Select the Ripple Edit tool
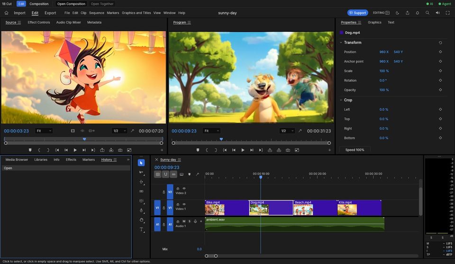Viewport: 455px width, 264px height. [141, 182]
